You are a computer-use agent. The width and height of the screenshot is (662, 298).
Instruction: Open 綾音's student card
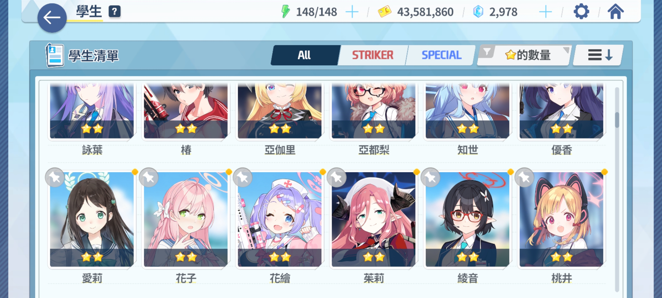pos(468,219)
